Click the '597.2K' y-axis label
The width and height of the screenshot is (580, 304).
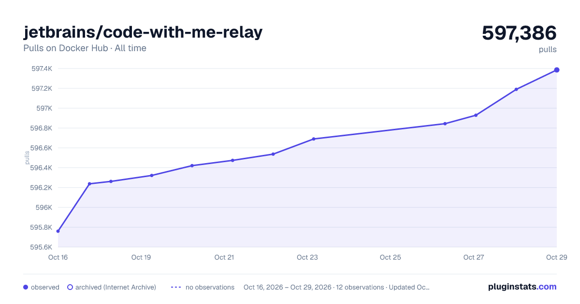tap(42, 88)
